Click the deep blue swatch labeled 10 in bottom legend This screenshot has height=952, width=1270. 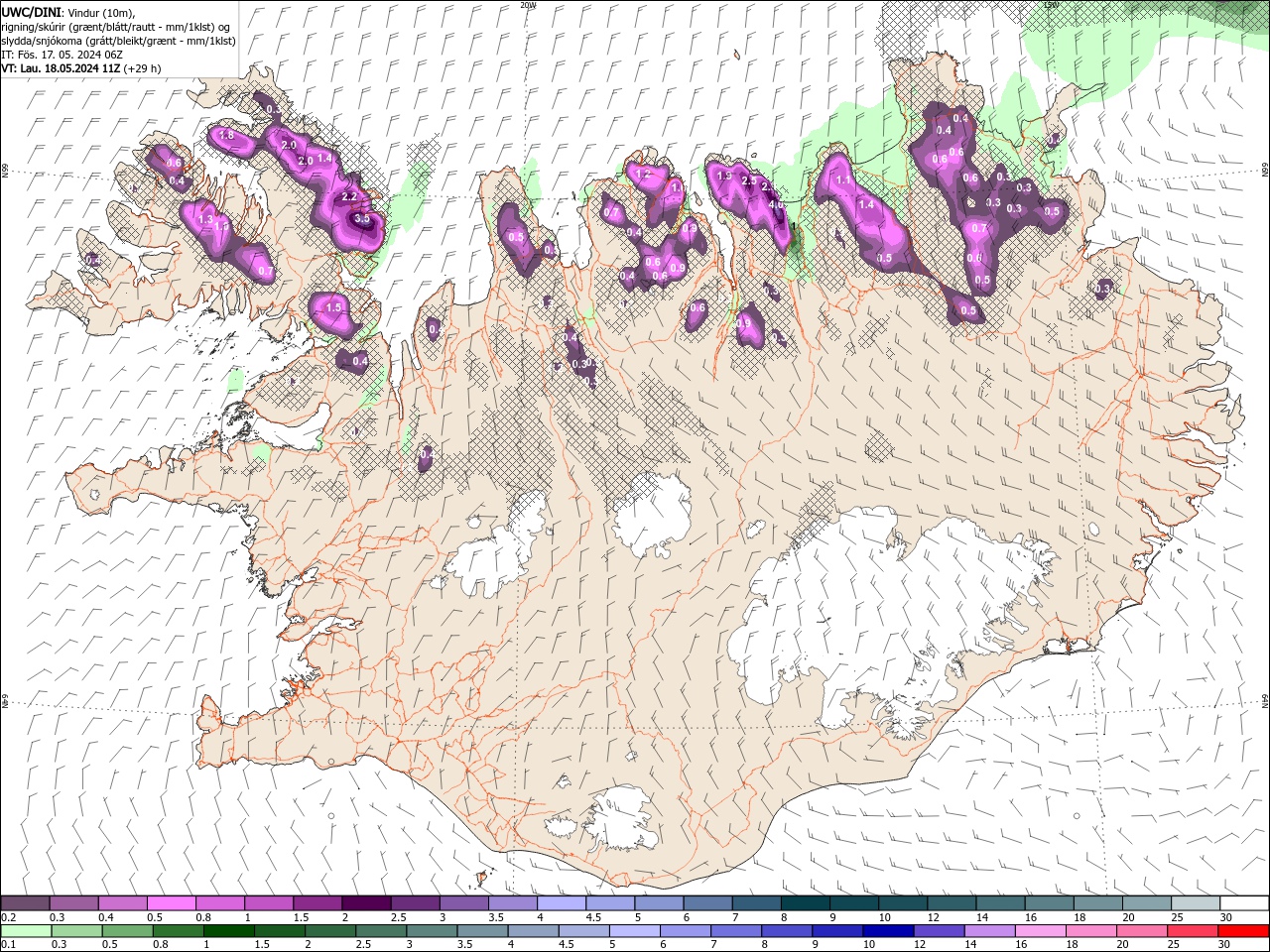888,931
